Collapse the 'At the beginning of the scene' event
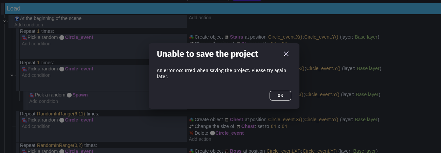Screen dimensions: 441x153 coord(4,21)
